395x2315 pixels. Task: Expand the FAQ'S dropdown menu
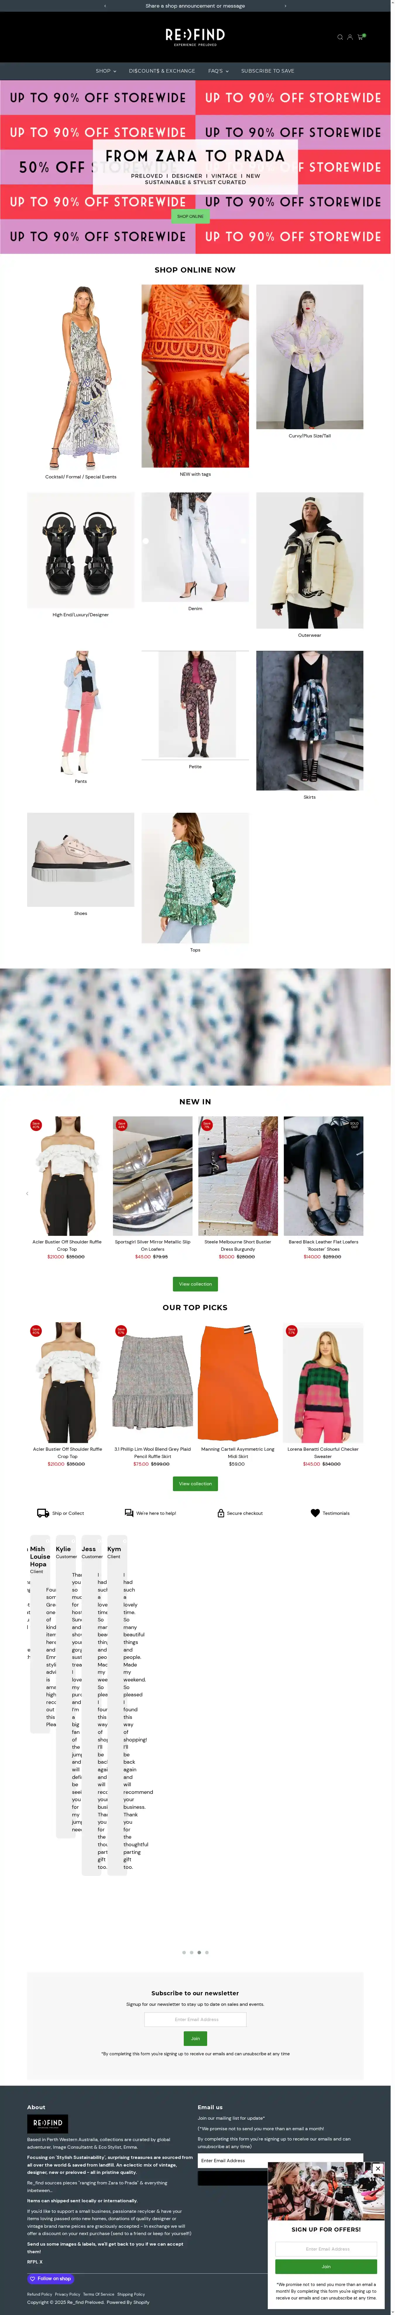tap(218, 70)
